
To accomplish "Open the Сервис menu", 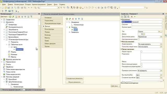I will [49, 4].
